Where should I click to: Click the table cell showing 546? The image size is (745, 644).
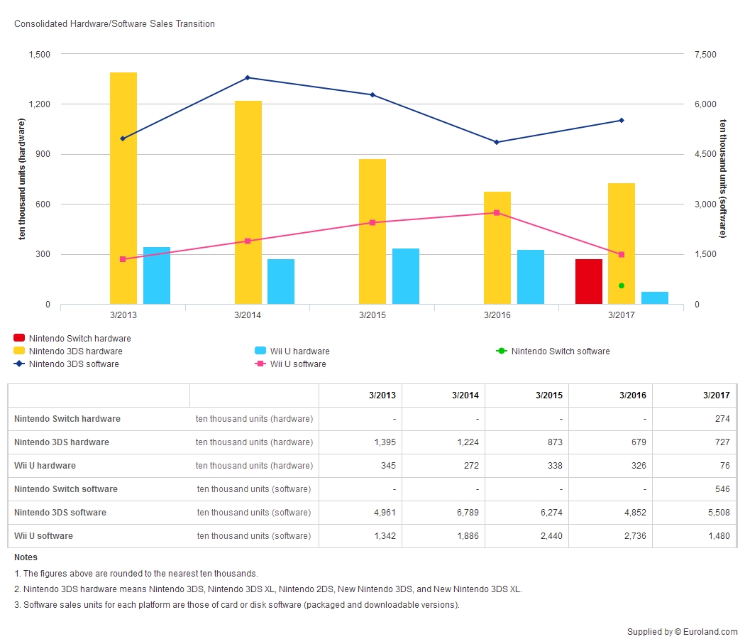[x=695, y=489]
